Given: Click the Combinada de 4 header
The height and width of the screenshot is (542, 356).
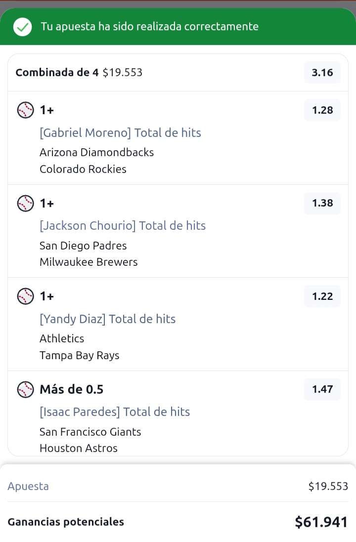Looking at the screenshot, I should (57, 73).
